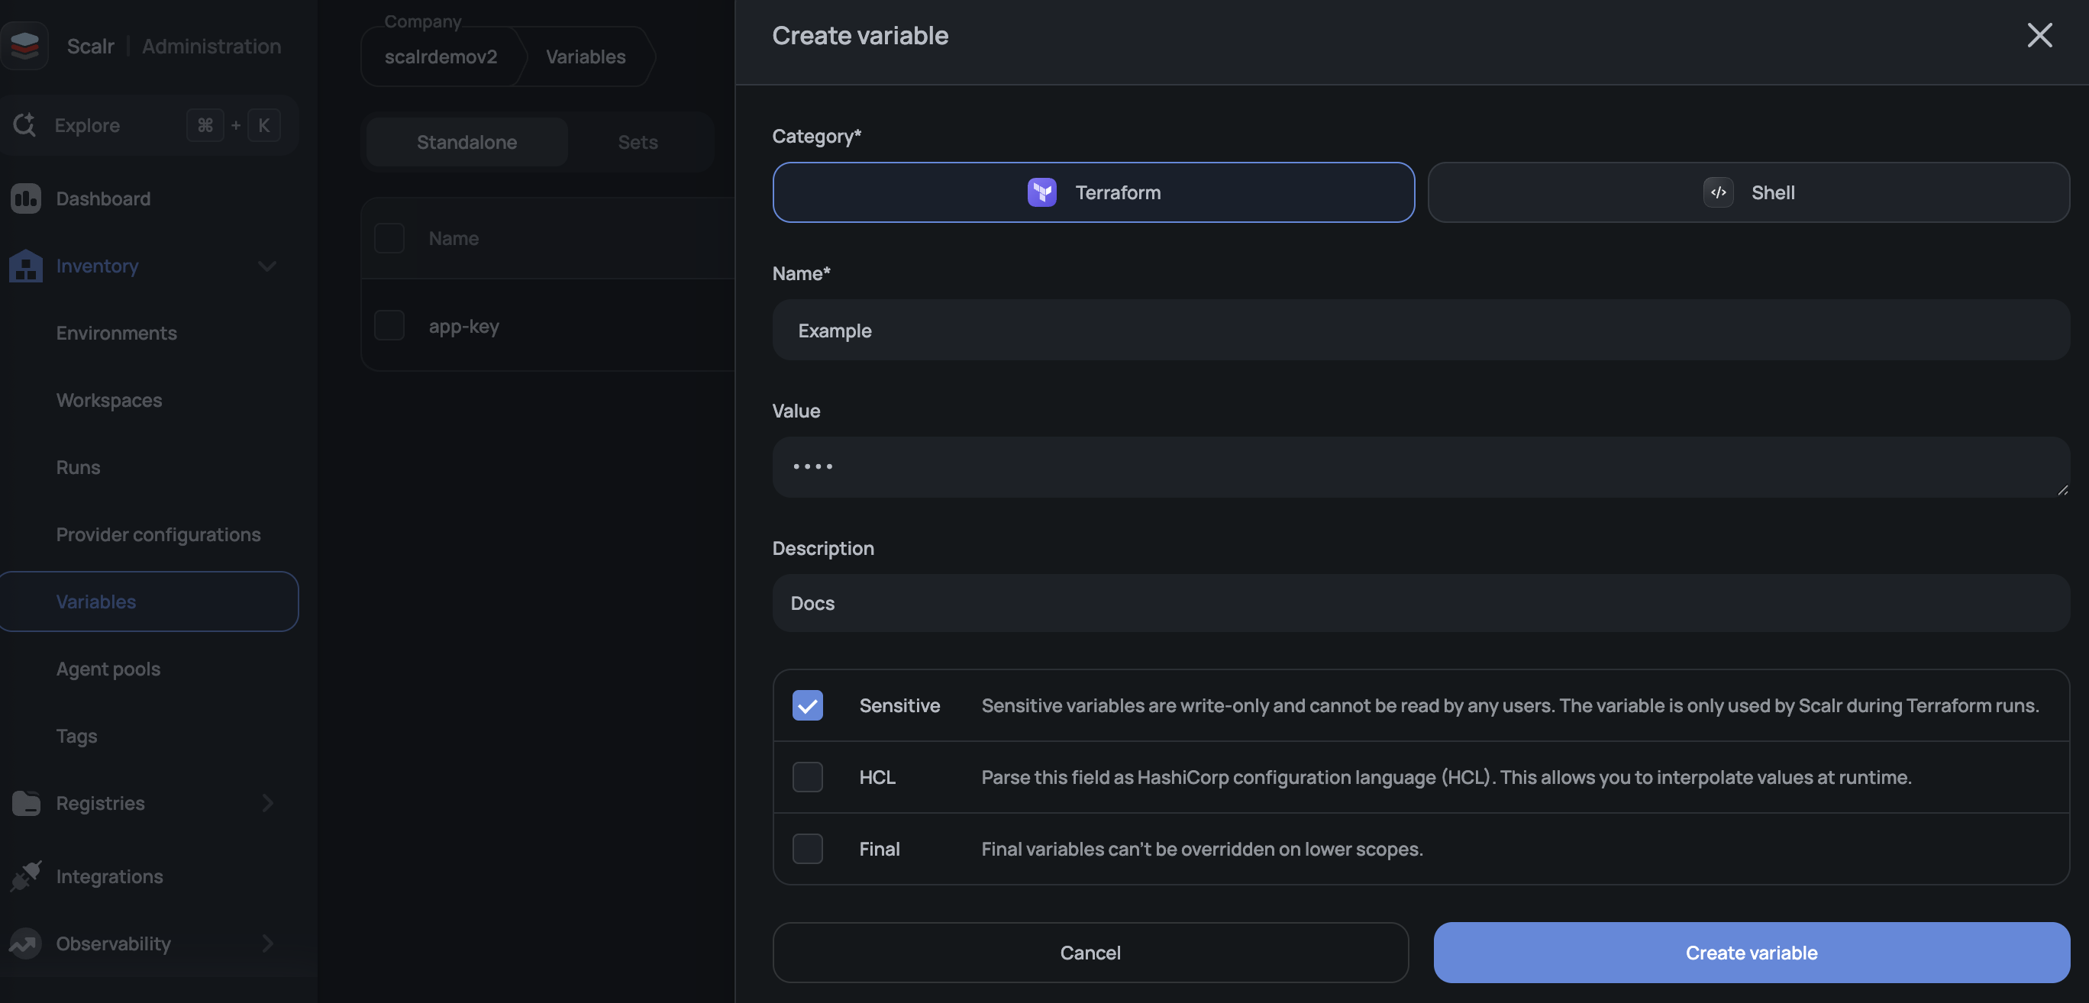Choose the Shell category
The height and width of the screenshot is (1003, 2089).
1748,192
